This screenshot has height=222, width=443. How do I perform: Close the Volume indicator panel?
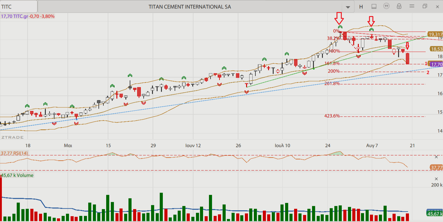pos(436,179)
